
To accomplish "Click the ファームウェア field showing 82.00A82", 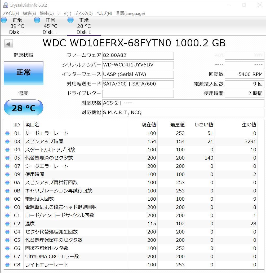I will point(138,55).
